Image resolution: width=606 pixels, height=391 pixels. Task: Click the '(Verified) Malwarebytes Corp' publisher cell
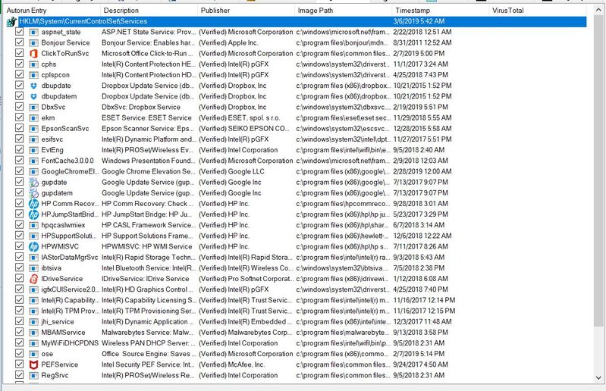click(245, 333)
